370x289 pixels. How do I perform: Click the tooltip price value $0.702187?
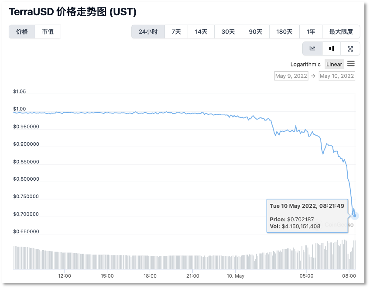tap(300, 219)
